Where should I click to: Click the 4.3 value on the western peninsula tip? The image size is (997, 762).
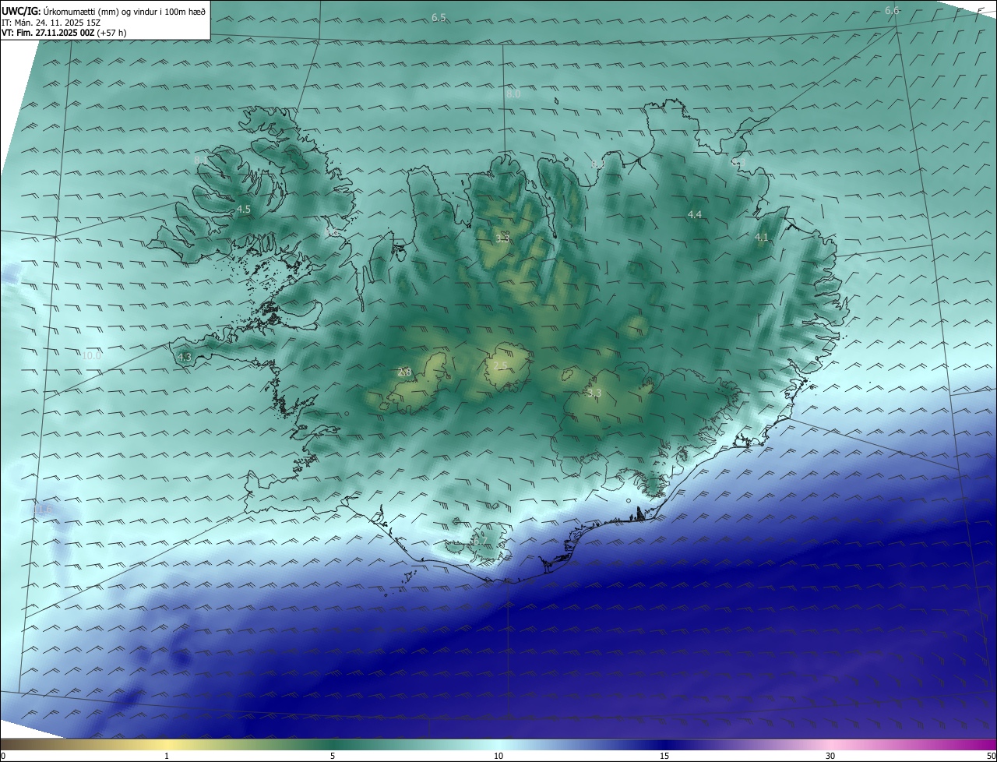[185, 357]
